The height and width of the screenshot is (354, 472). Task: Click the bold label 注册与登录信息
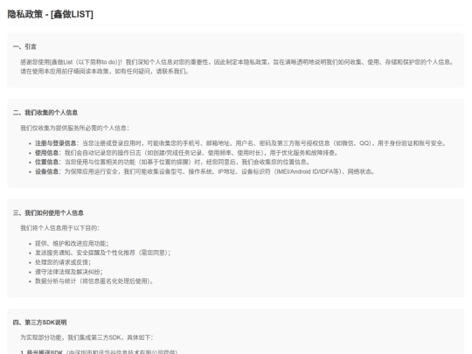55,143
